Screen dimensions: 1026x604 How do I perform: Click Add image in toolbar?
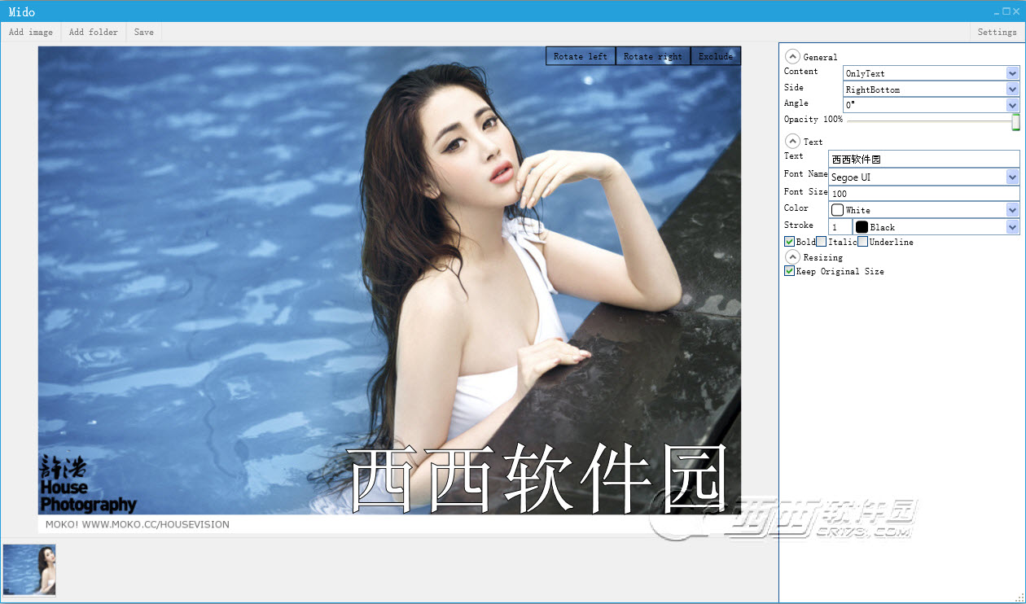pos(31,32)
